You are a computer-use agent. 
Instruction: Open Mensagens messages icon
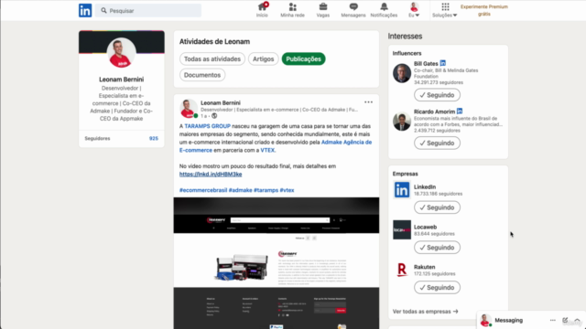(x=353, y=10)
